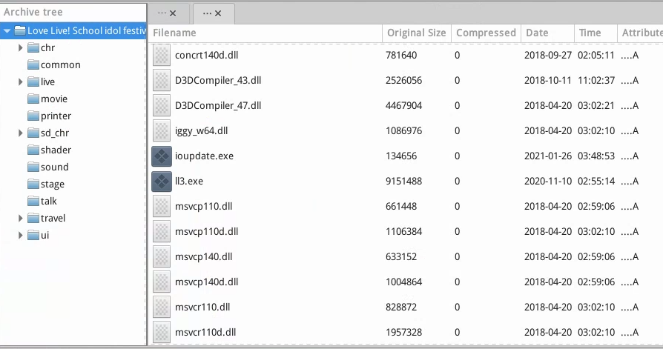Click the msvcp110.dll file icon
Screen dimensions: 663x349
(162, 207)
